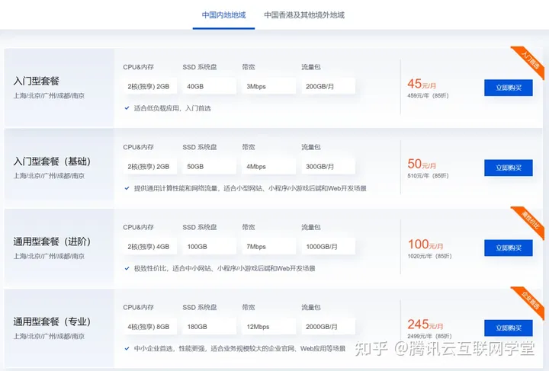This screenshot has width=549, height=371.
Task: Click the 100元/月 price
Action: [425, 244]
